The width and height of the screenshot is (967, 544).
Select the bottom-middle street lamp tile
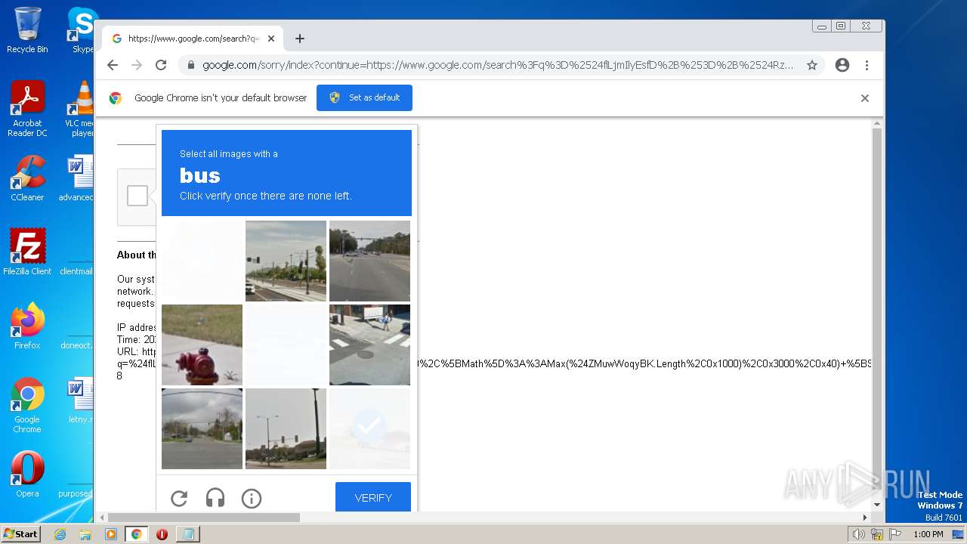click(286, 428)
